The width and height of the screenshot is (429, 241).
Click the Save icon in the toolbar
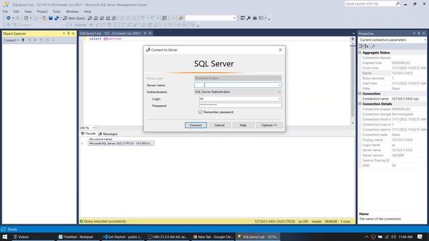(x=51, y=18)
